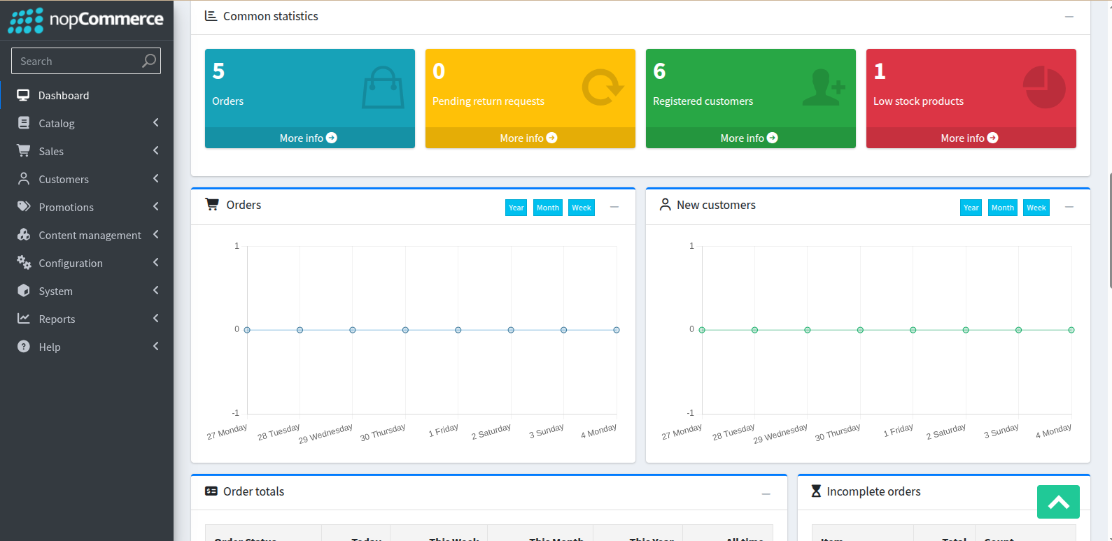
Task: Show Orders chart by Month
Action: point(548,208)
